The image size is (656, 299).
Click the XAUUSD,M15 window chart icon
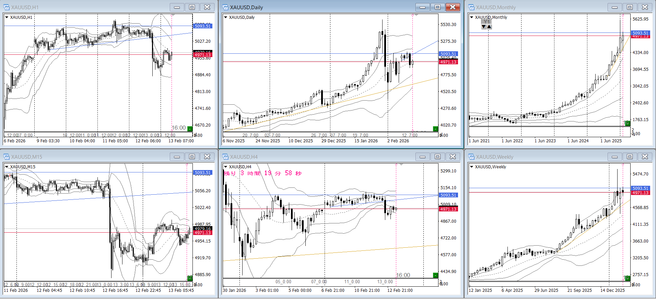tap(7, 157)
